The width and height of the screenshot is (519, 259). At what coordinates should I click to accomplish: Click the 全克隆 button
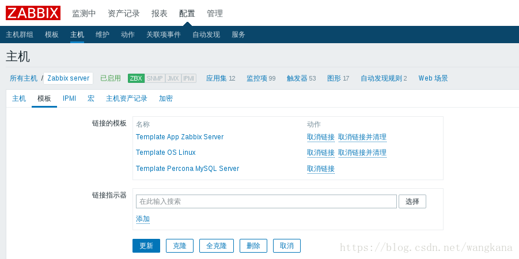[217, 246]
